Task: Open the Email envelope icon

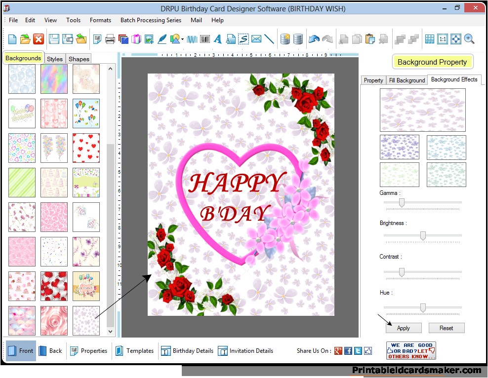Action: [256, 38]
